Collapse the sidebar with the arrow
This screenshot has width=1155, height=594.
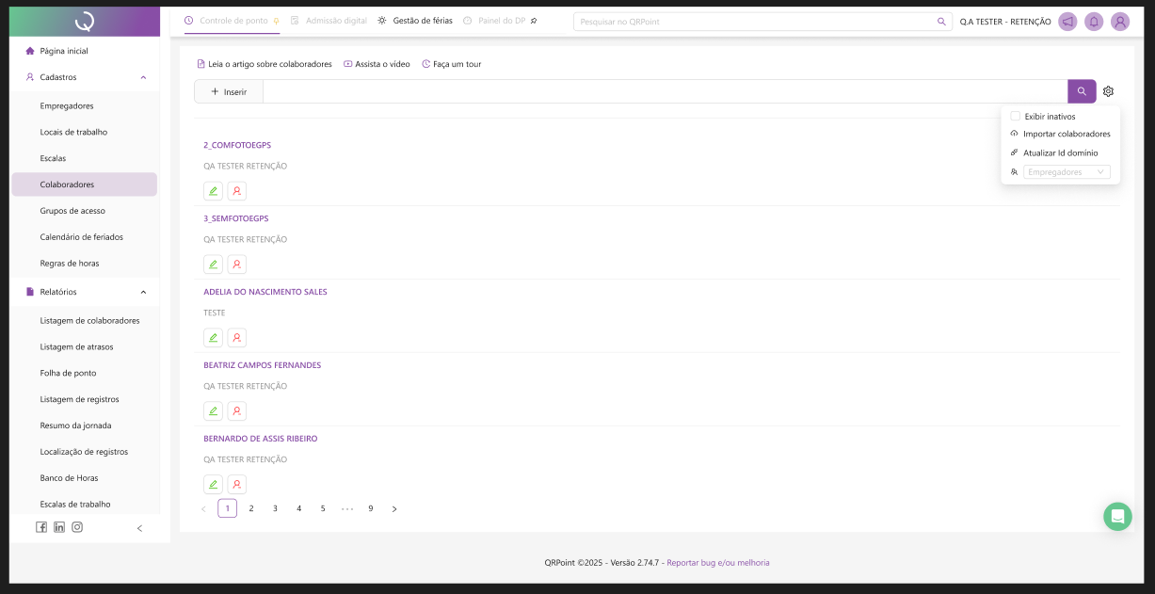tap(140, 528)
